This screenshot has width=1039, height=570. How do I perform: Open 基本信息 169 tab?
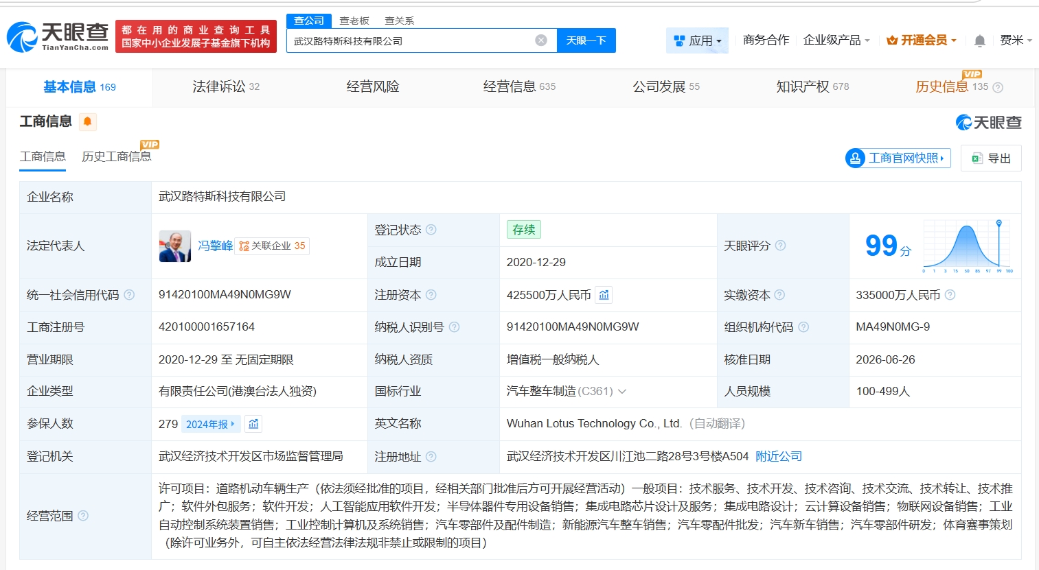tap(80, 87)
